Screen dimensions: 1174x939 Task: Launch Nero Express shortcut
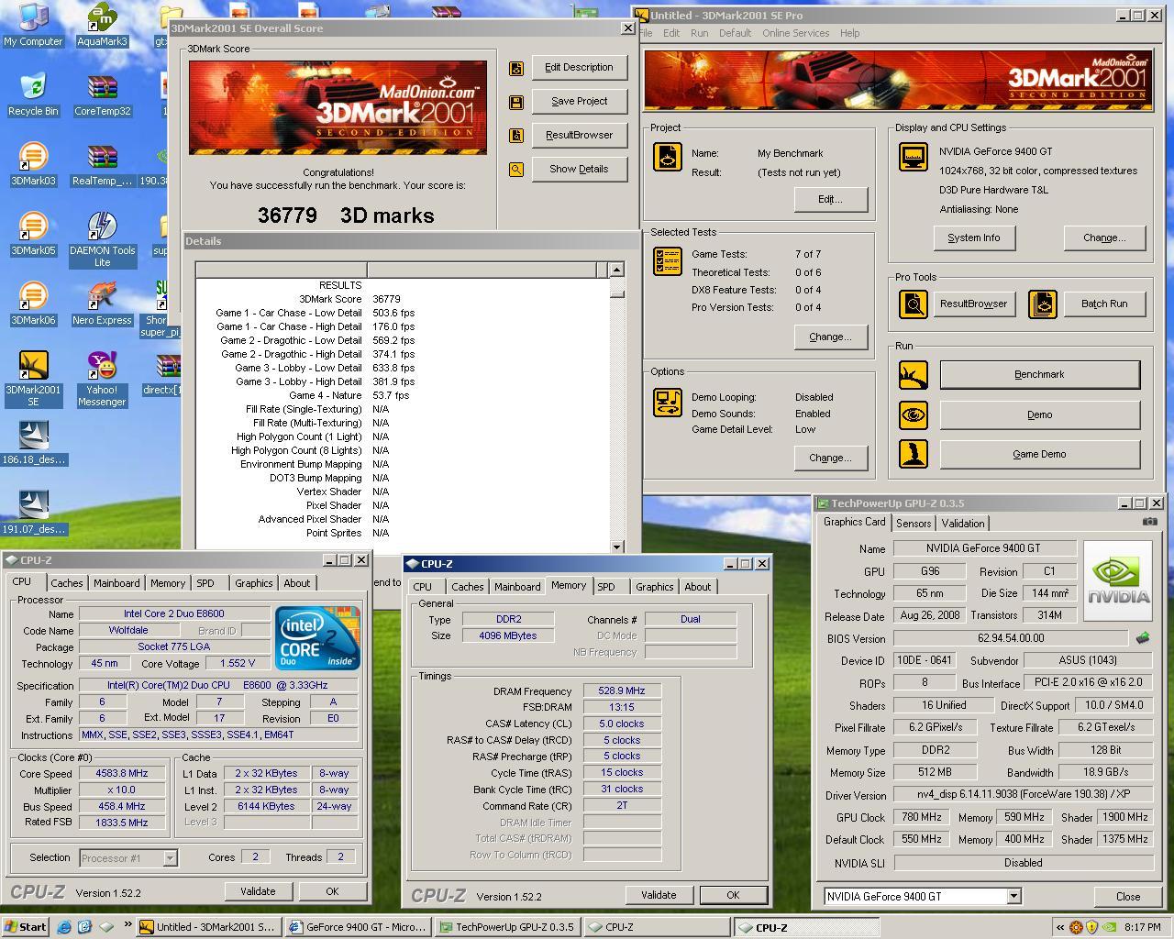tap(102, 304)
